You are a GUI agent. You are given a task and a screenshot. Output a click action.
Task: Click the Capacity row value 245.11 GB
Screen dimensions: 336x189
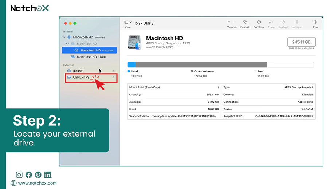coord(212,94)
